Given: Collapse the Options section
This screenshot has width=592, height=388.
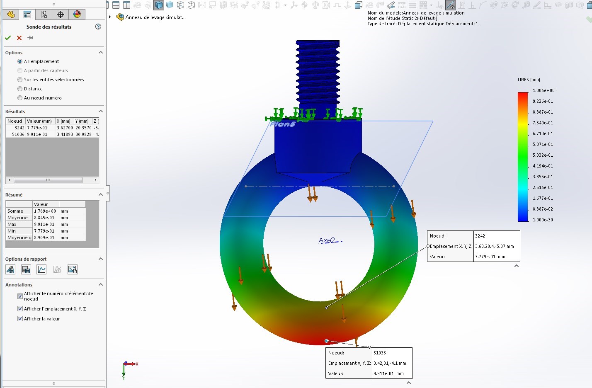Looking at the screenshot, I should (100, 53).
